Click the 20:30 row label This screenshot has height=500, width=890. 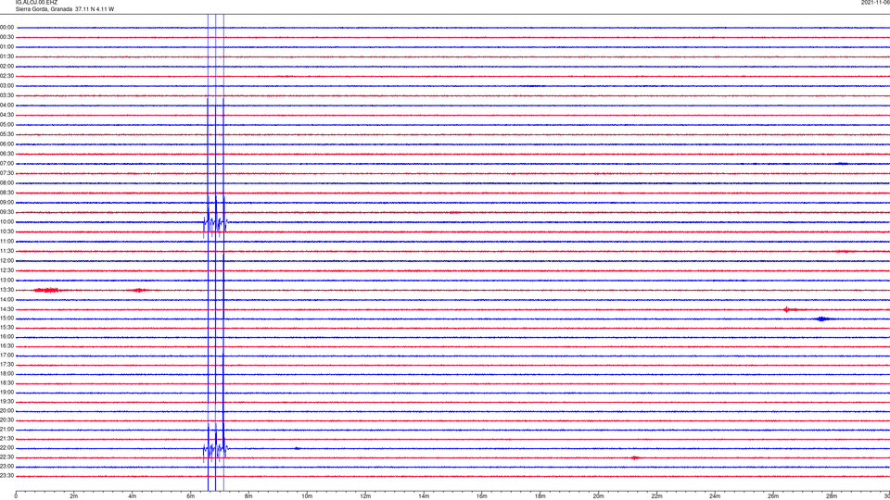click(6, 420)
